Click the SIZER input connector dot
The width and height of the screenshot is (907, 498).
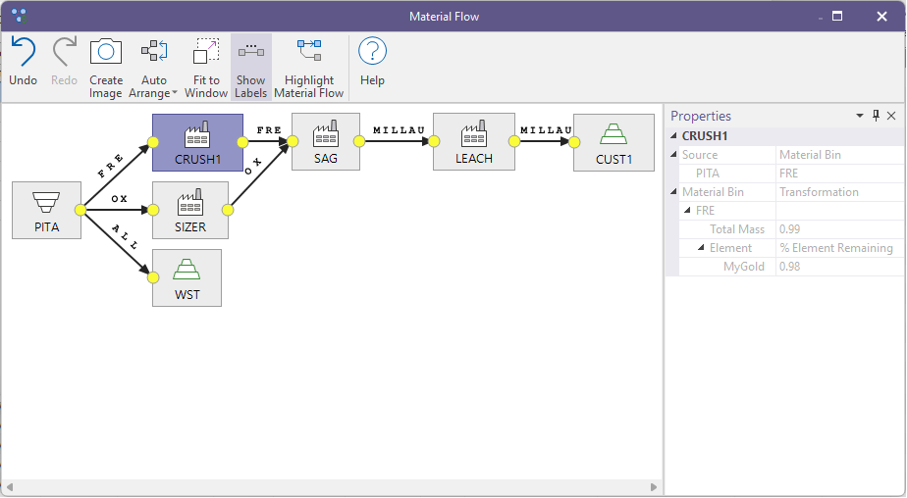pos(153,211)
